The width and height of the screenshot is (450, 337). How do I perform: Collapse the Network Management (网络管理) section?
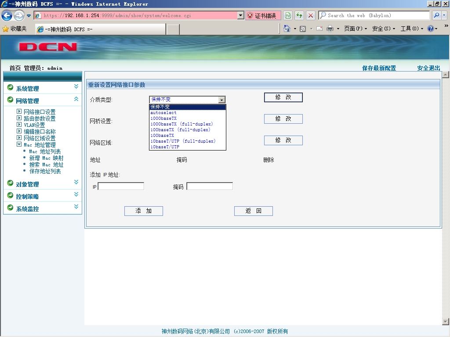tap(76, 99)
